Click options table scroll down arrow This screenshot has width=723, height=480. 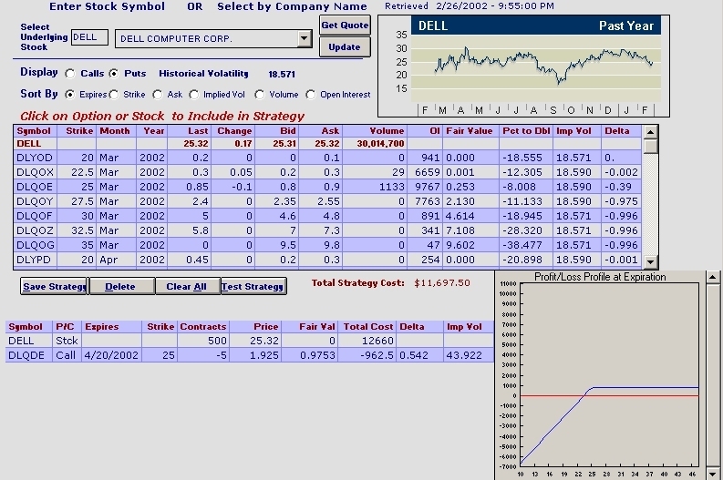click(x=650, y=262)
